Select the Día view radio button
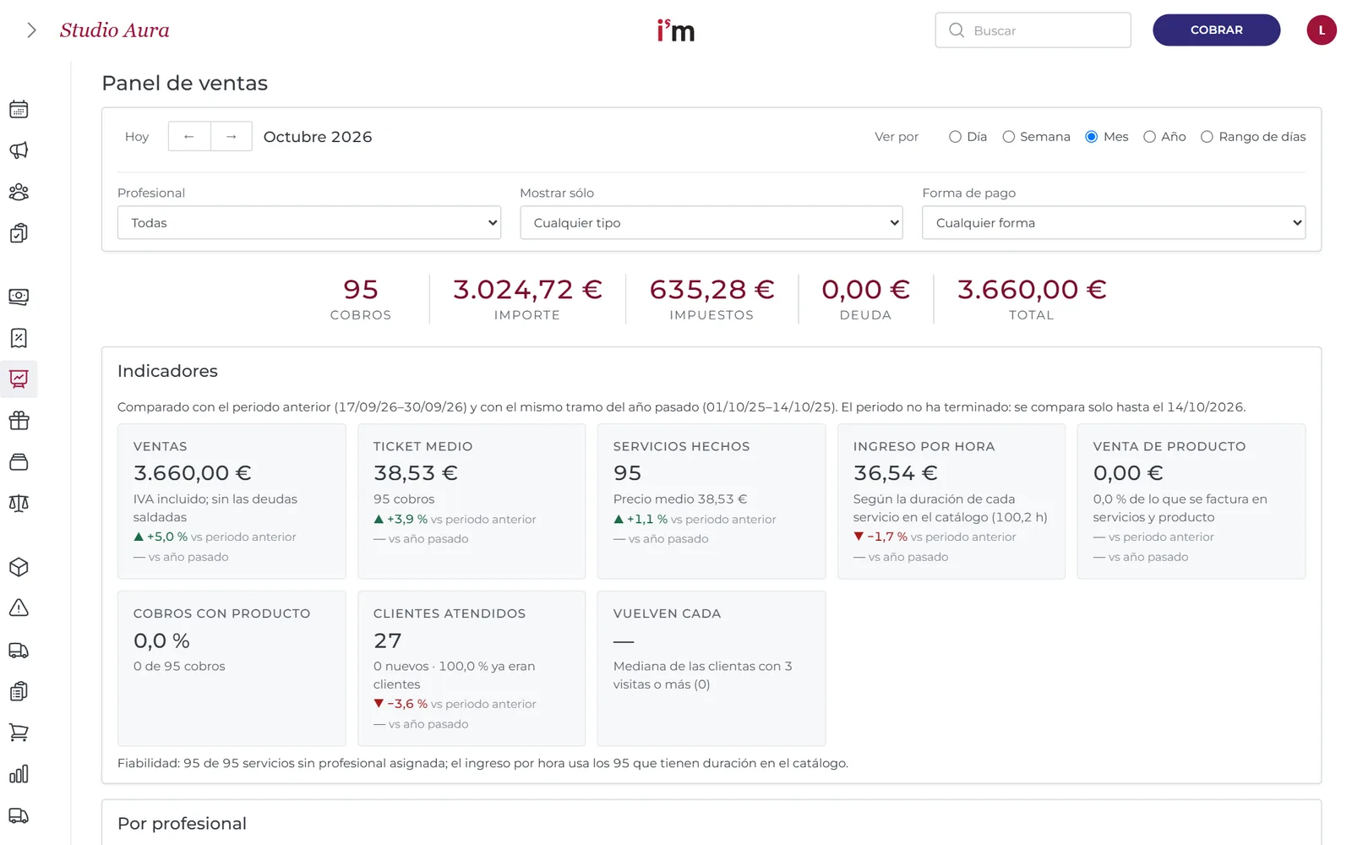The height and width of the screenshot is (845, 1352). click(955, 137)
